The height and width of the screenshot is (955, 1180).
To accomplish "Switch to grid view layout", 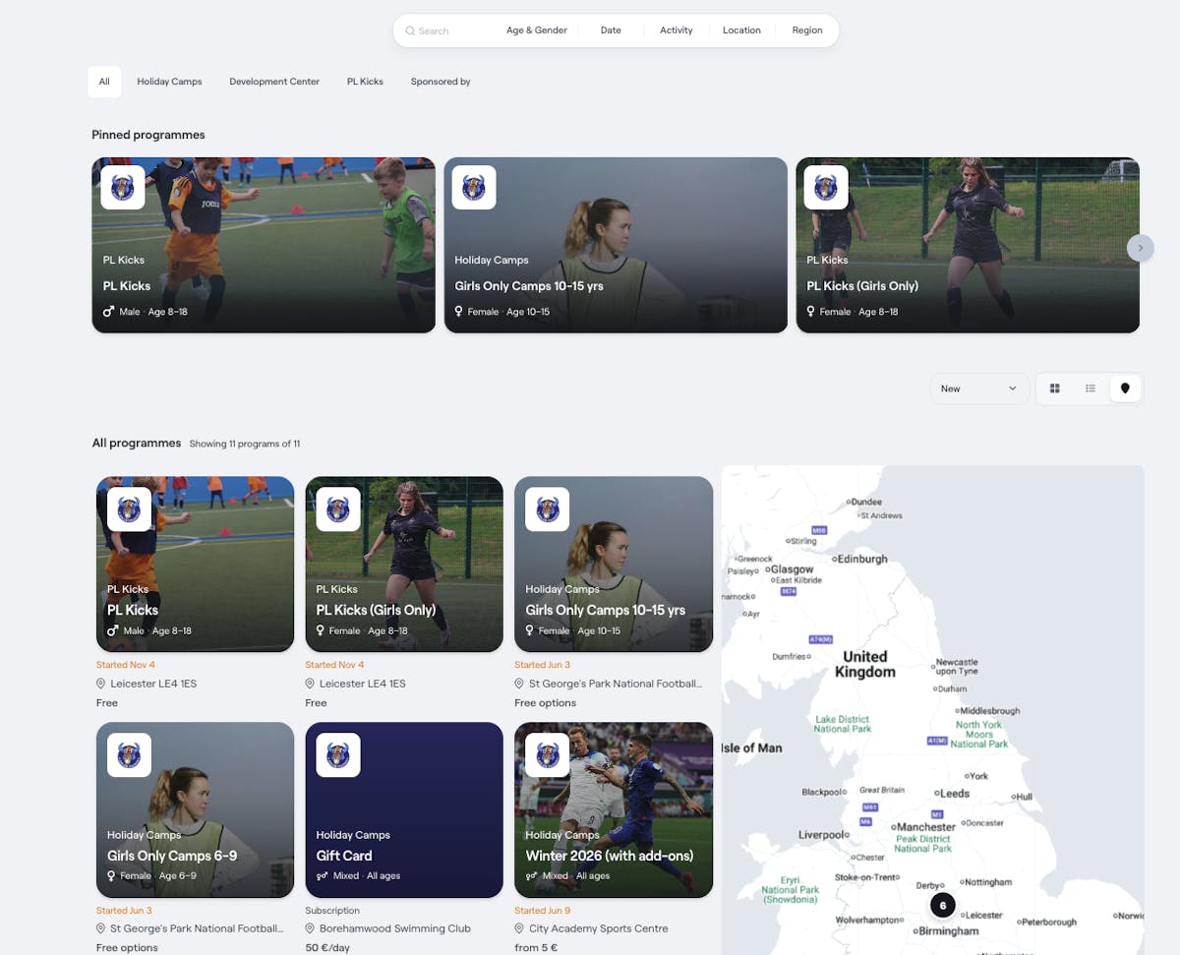I will tap(1054, 388).
